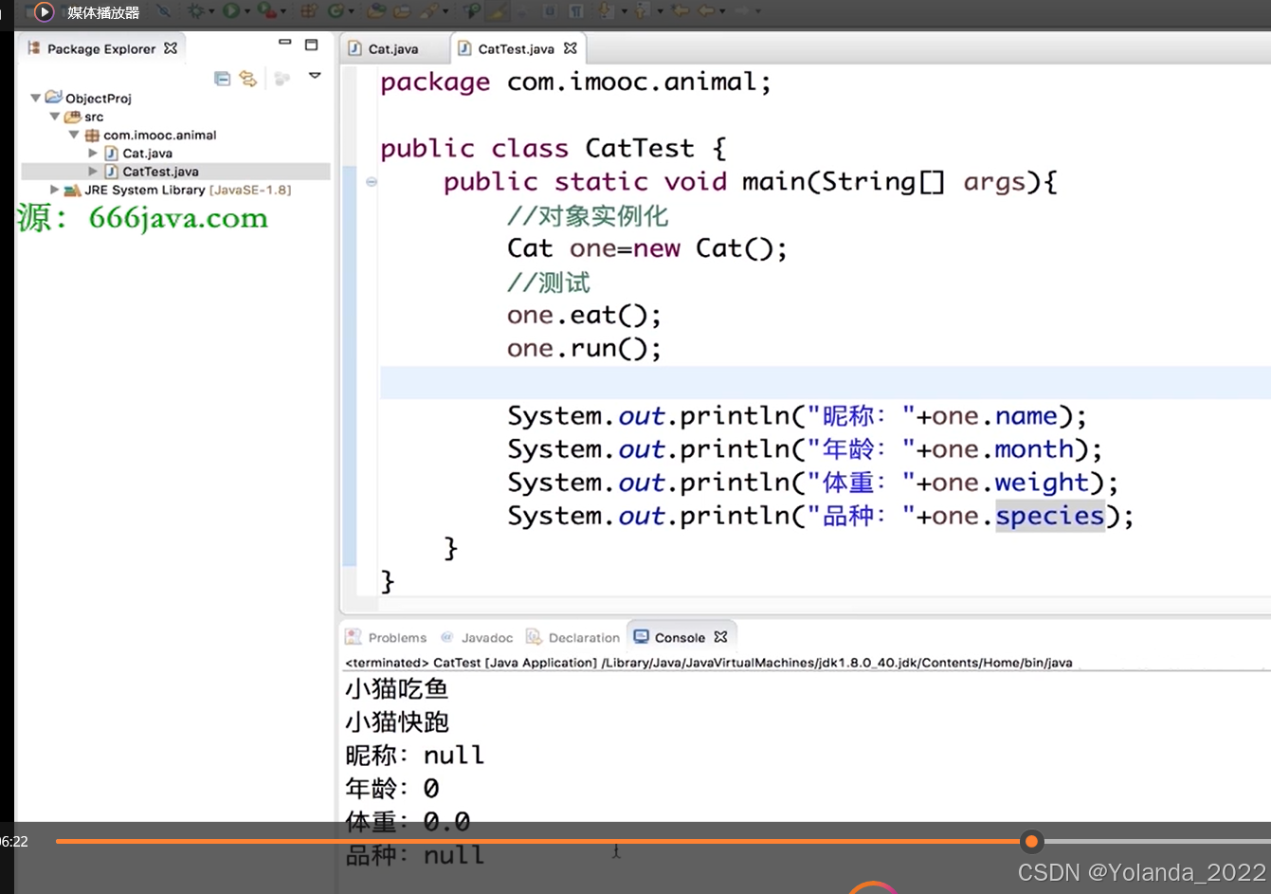Expand the CatTest.java tree node

[x=93, y=172]
